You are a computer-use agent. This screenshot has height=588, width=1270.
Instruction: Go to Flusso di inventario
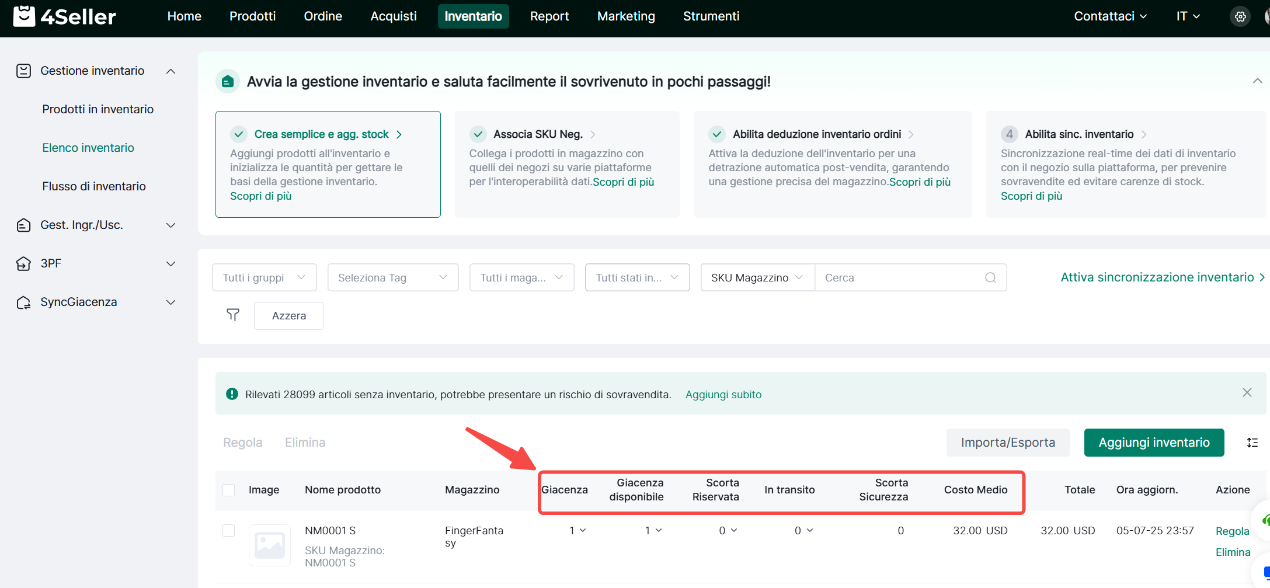click(x=94, y=186)
